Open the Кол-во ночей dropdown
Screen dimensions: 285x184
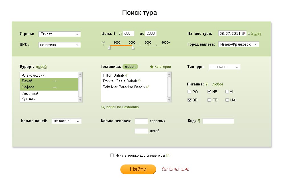[66, 121]
